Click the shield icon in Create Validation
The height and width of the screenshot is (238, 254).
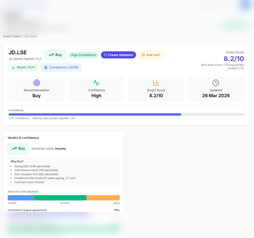tap(105, 55)
